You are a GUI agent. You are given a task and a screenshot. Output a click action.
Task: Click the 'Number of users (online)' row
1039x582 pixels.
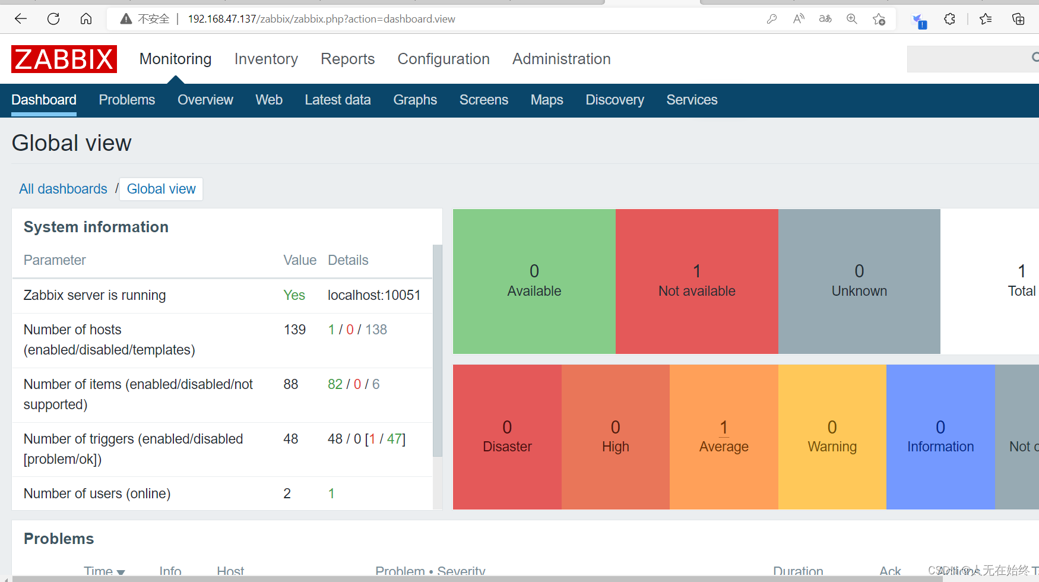[x=222, y=494]
